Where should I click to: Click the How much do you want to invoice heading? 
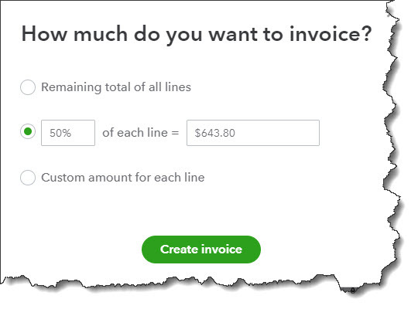coord(197,35)
